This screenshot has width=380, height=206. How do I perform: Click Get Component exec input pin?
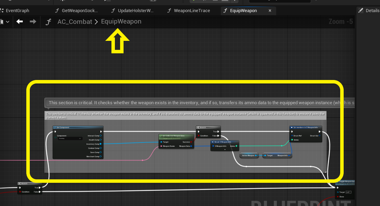click(55, 132)
